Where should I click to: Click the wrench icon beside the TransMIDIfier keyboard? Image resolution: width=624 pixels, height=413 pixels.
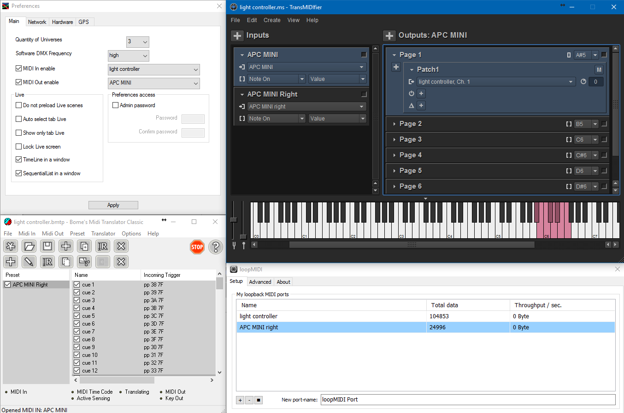[x=234, y=245]
